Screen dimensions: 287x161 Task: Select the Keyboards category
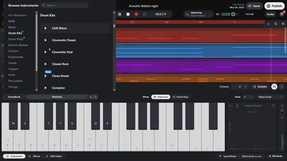click(x=16, y=57)
